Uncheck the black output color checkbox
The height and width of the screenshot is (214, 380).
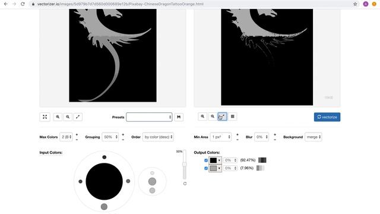[x=206, y=160]
